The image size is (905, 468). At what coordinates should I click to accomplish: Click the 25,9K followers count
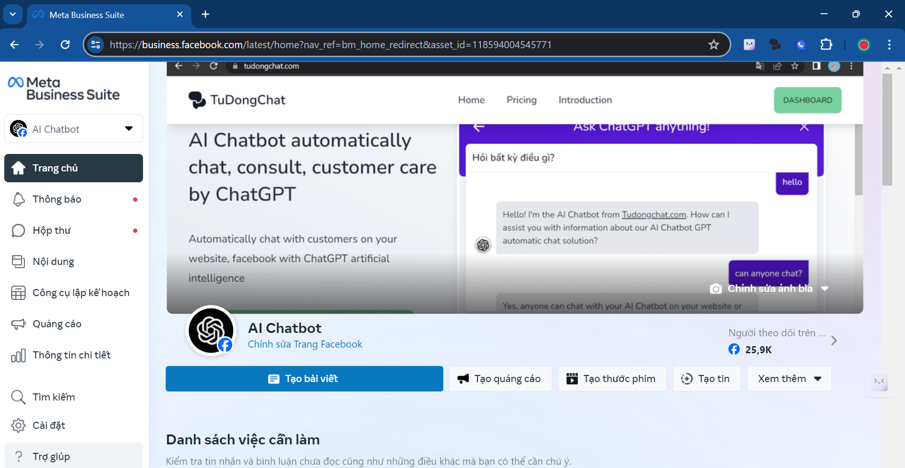(758, 350)
